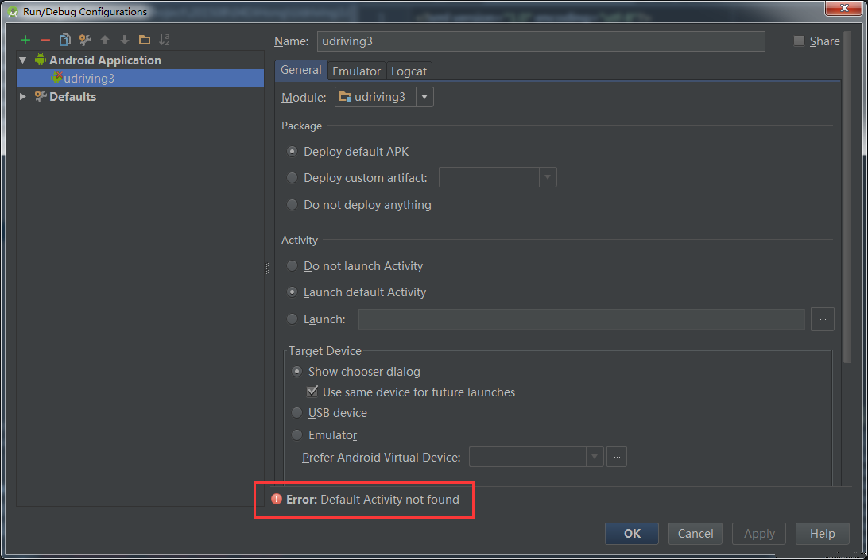Viewport: 868px width, 560px height.
Task: Enable the Share checkbox
Action: point(799,41)
